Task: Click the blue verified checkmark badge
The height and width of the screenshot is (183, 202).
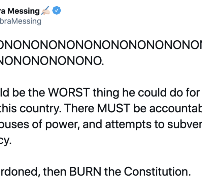Action: coord(57,11)
